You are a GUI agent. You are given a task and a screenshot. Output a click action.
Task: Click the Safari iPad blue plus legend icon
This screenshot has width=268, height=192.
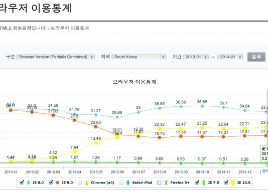(x=128, y=182)
